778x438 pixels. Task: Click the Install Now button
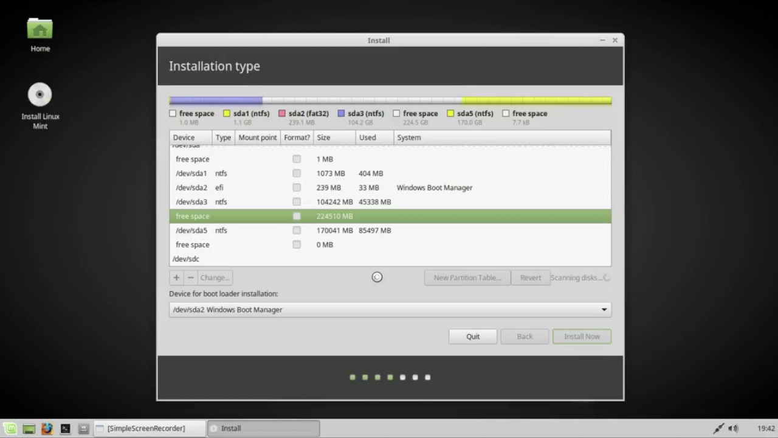pyautogui.click(x=582, y=336)
